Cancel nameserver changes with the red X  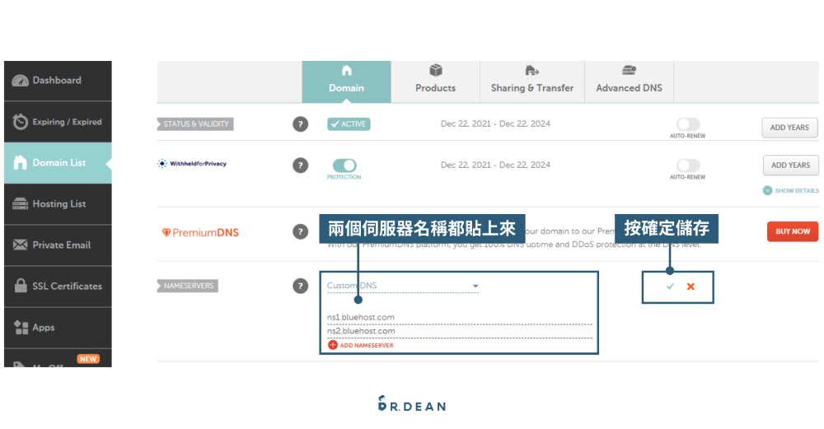tap(691, 287)
